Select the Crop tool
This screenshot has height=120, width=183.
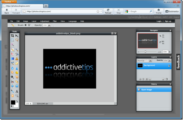tap(12, 36)
